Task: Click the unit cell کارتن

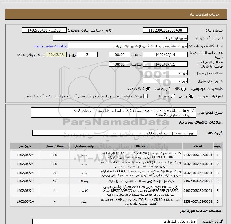Action: [x=84, y=191]
